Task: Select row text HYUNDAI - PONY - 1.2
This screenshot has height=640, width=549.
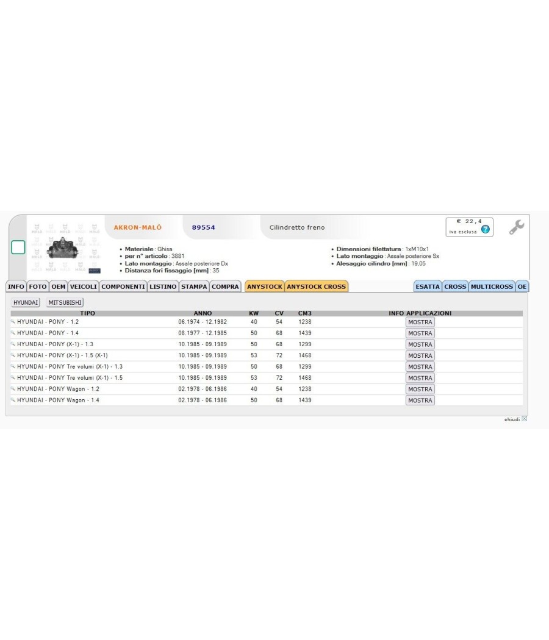Action: [48, 322]
